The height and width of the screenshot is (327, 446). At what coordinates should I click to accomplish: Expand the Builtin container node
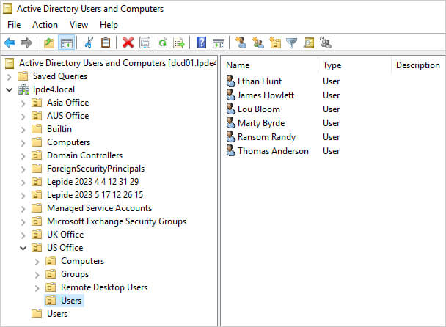(23, 130)
